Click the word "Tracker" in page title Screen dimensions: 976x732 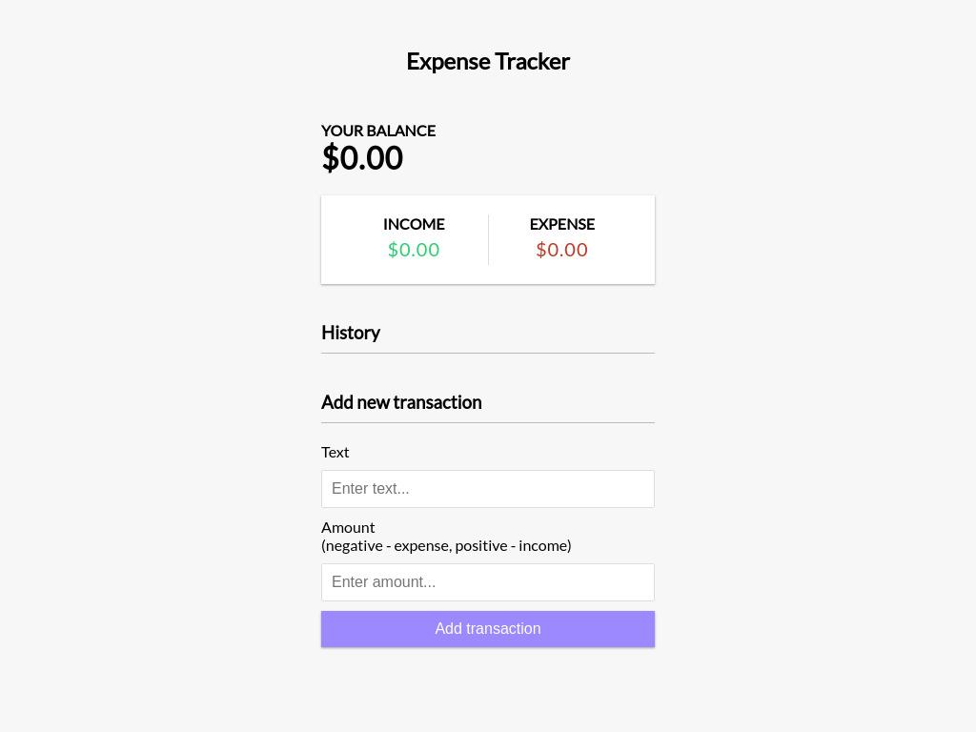[532, 61]
